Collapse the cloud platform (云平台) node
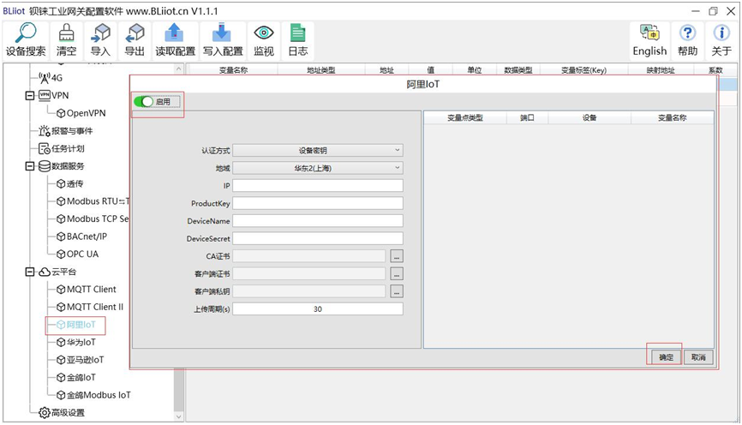742x425 pixels. pyautogui.click(x=30, y=272)
